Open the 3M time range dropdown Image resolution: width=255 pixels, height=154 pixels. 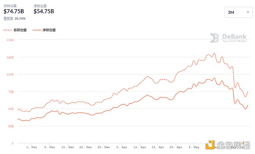pyautogui.click(x=238, y=12)
